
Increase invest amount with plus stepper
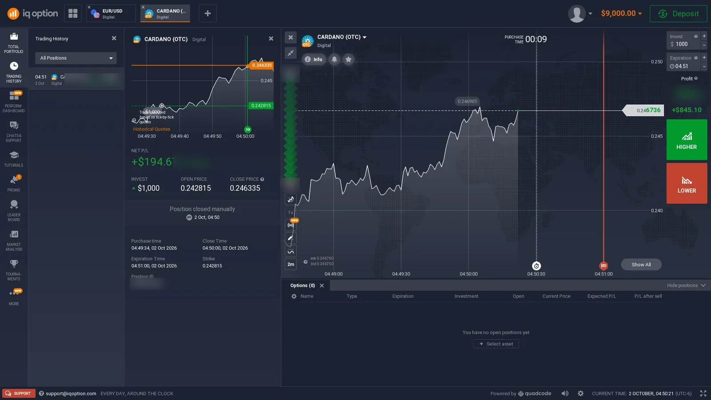pos(704,36)
